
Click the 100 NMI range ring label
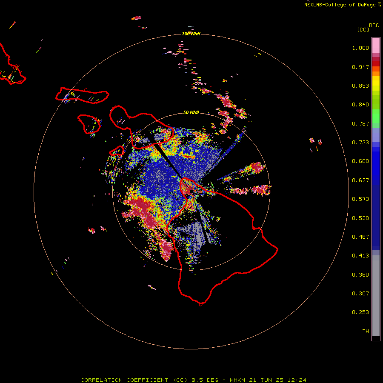click(191, 34)
